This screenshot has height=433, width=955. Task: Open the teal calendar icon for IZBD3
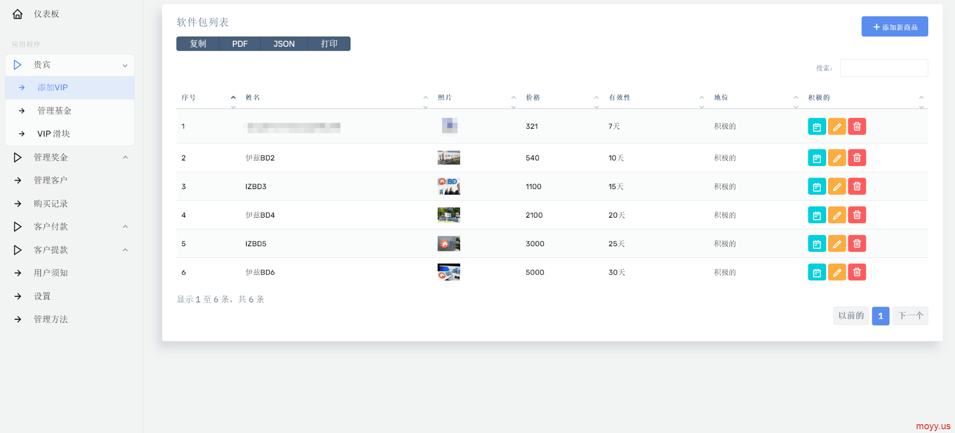click(x=816, y=186)
